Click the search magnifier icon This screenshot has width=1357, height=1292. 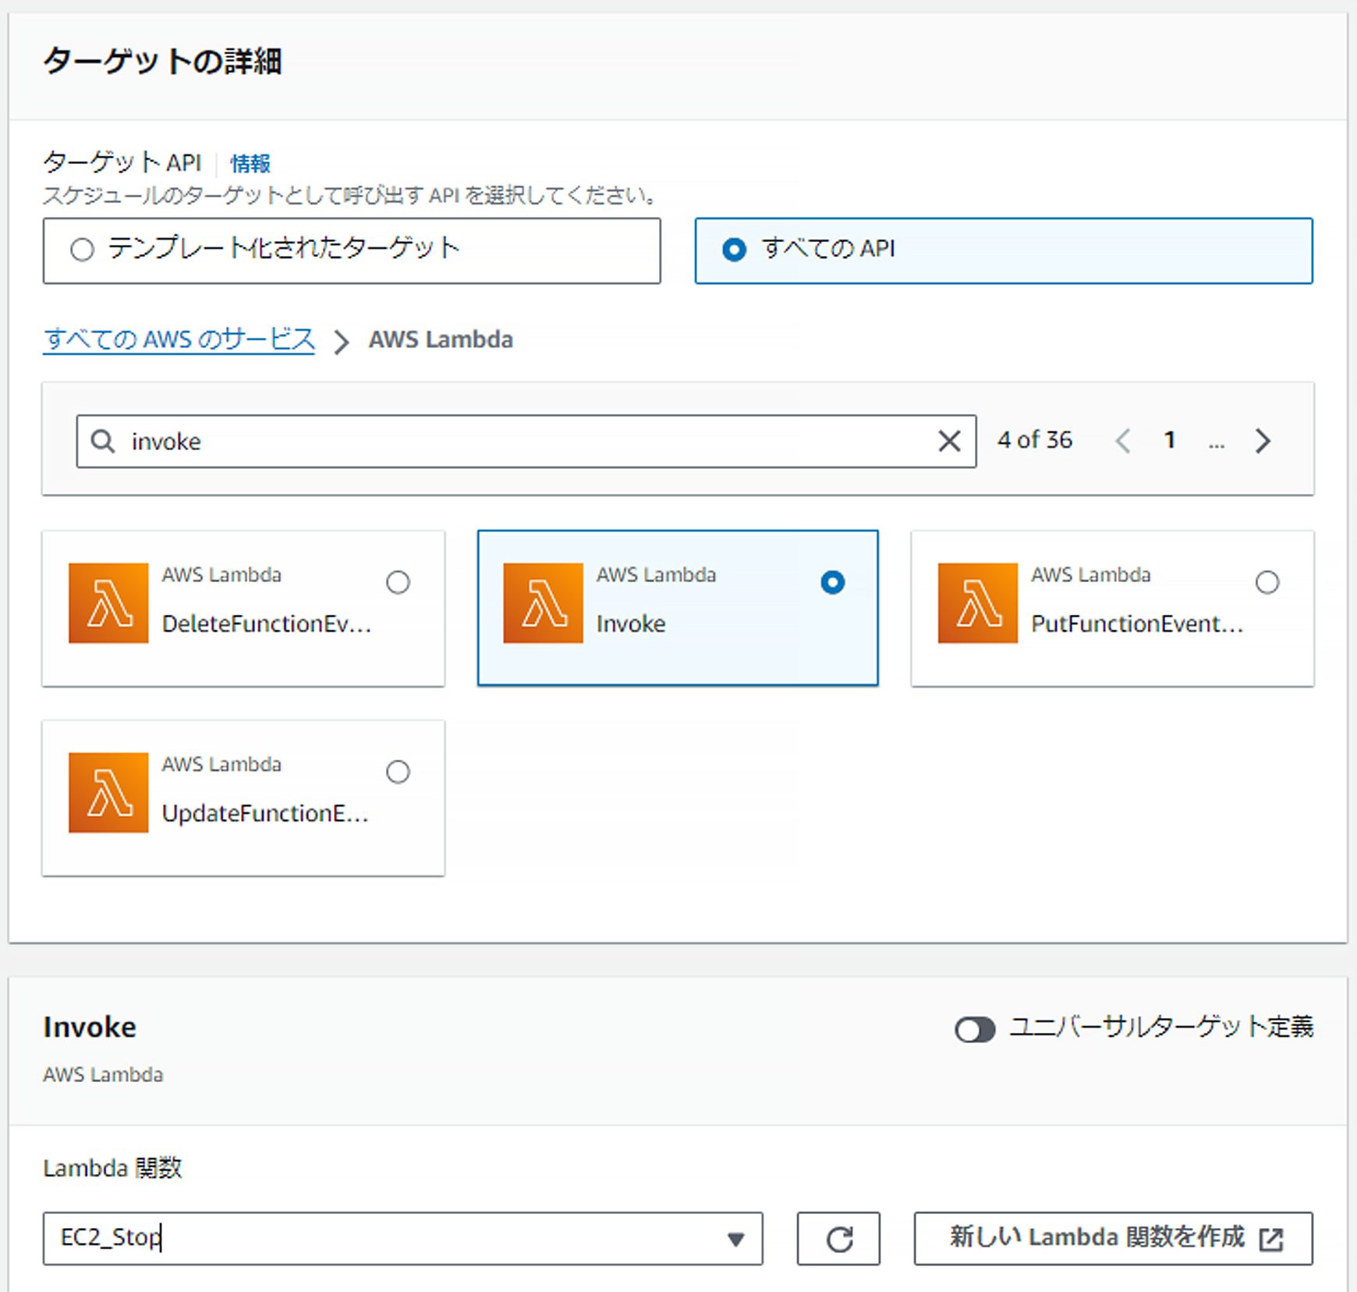tap(103, 441)
